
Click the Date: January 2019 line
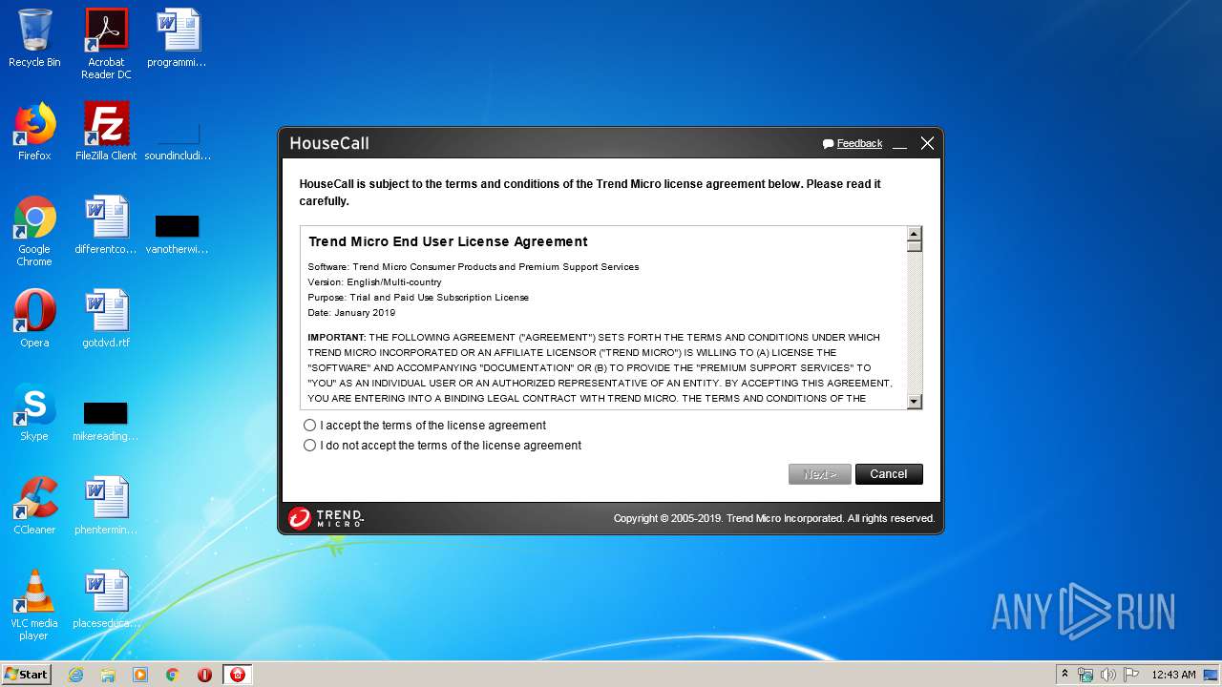point(351,313)
